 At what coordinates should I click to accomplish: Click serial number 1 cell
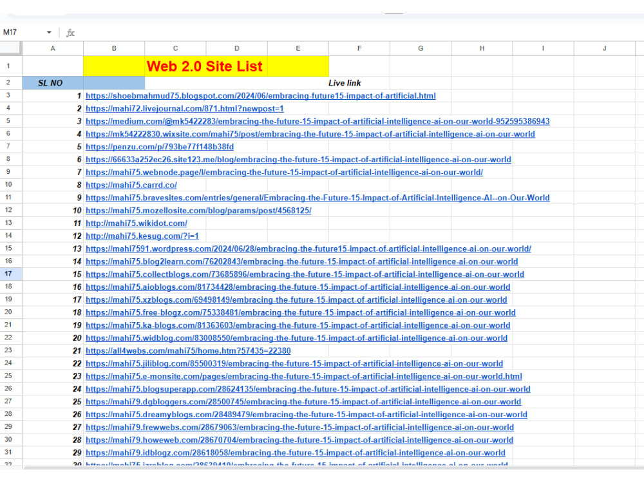53,96
